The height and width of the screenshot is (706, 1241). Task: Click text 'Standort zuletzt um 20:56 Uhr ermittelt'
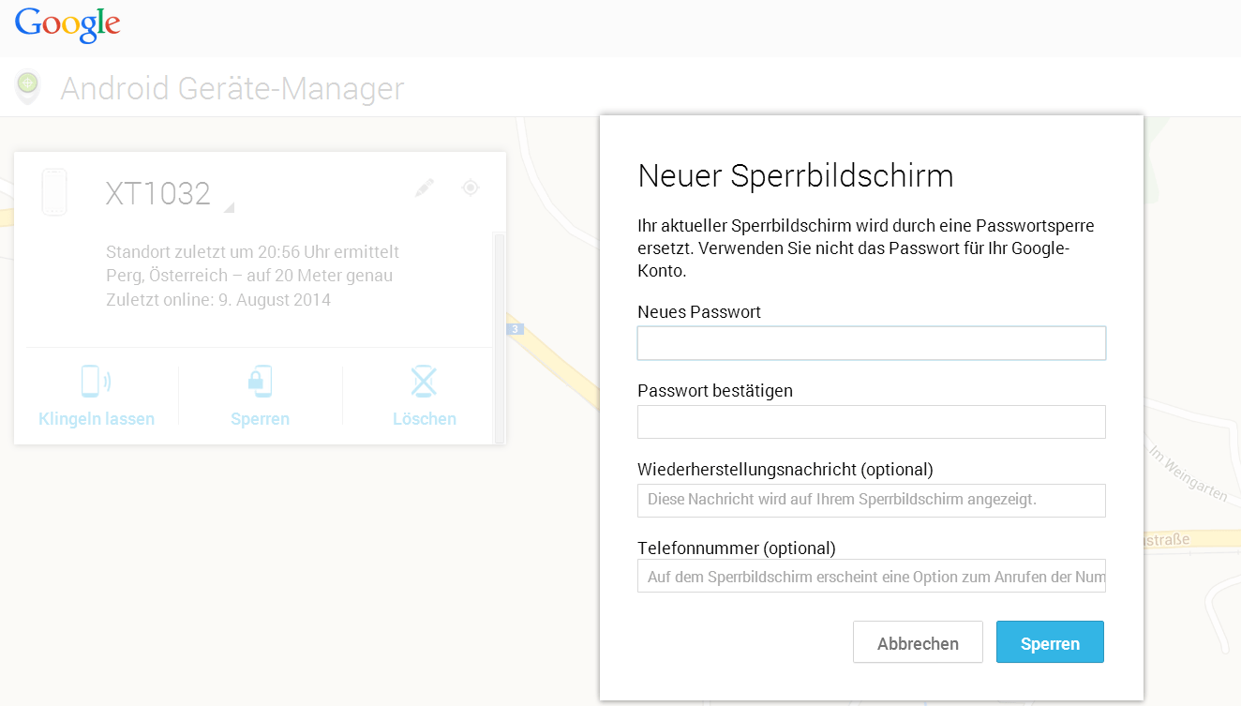click(x=253, y=251)
